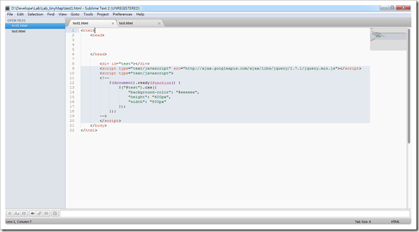Click the jquery.min.js URL on line 9
Screen dimensions: 419x232
[x=260, y=68]
